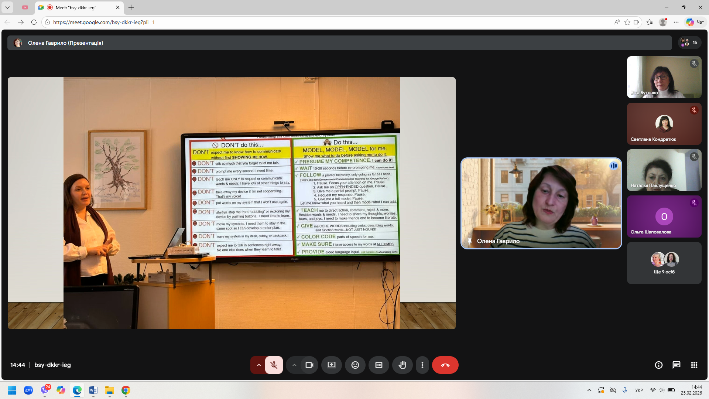Toggle the camera on or off

tap(309, 365)
